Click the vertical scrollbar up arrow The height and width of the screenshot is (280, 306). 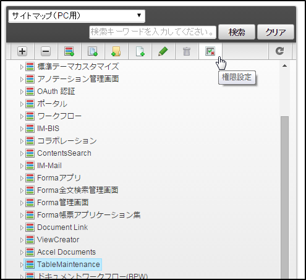[284, 66]
